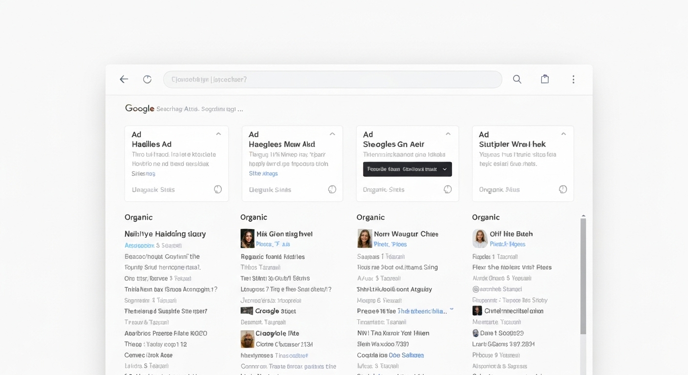The width and height of the screenshot is (688, 375).
Task: Click the "Steogles Gn Aeir" ad title
Action: click(x=393, y=144)
